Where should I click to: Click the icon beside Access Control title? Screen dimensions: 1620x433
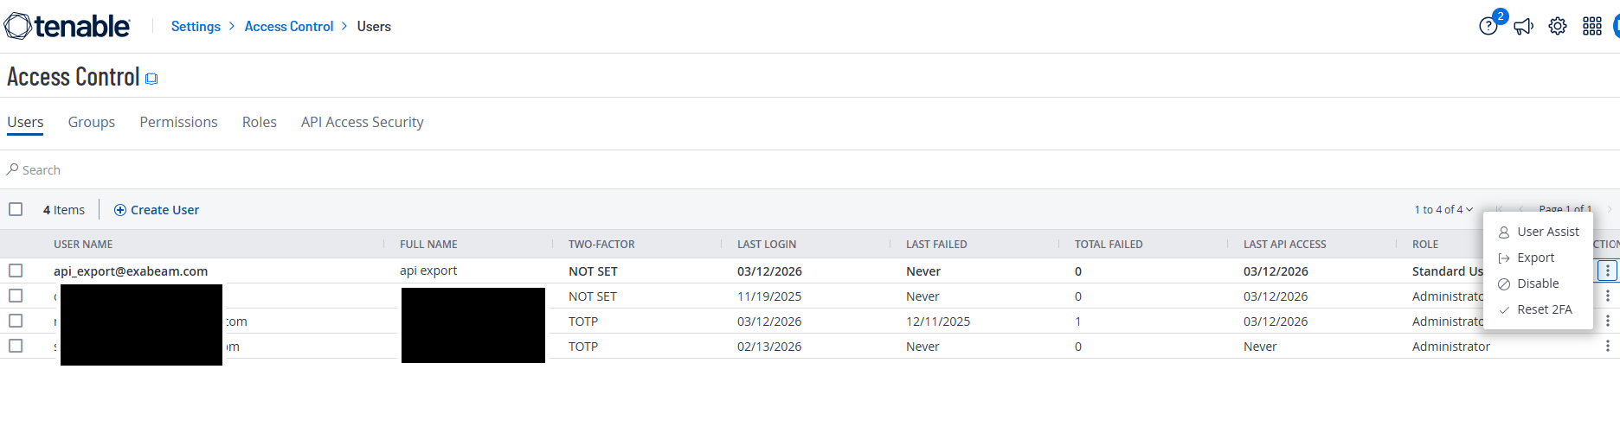151,79
